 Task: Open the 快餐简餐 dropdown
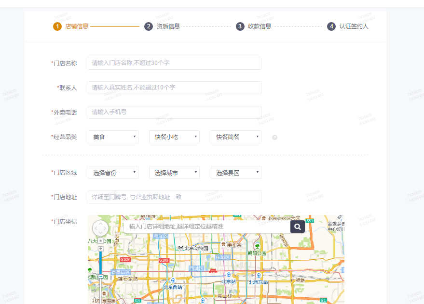pyautogui.click(x=236, y=137)
